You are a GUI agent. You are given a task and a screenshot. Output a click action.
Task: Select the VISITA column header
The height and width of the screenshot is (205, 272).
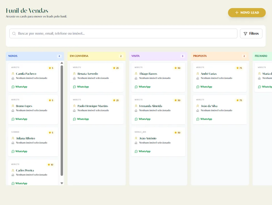(x=158, y=56)
